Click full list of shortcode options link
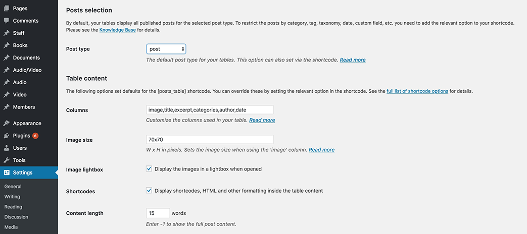 [x=417, y=91]
